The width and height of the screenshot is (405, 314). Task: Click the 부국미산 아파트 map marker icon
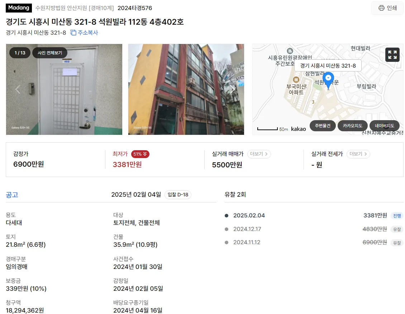pyautogui.click(x=296, y=80)
